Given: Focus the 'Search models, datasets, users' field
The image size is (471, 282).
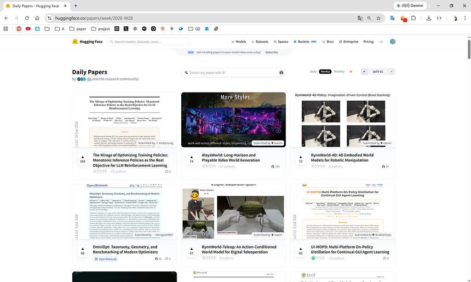Looking at the screenshot, I should pyautogui.click(x=149, y=42).
